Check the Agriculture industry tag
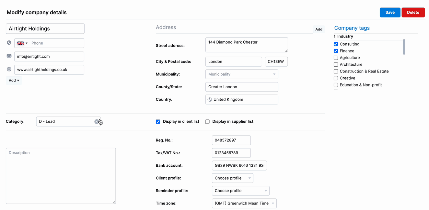 click(336, 58)
